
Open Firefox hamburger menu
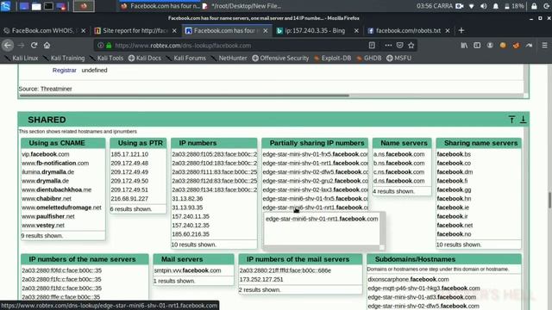click(544, 46)
